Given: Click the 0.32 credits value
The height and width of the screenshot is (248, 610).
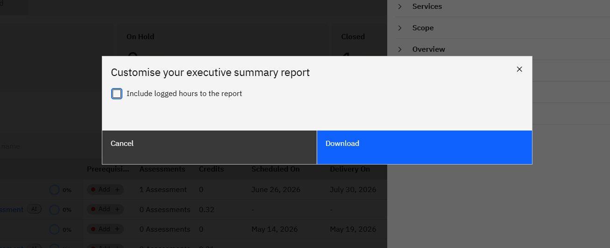Looking at the screenshot, I should 206,210.
